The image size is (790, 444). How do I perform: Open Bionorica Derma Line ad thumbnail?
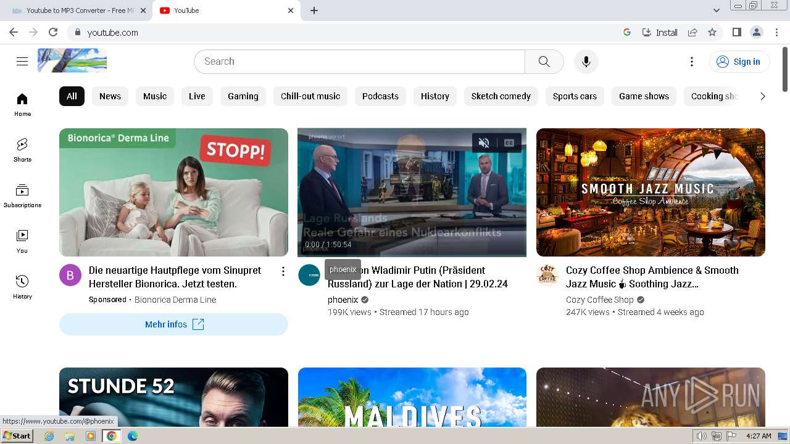click(173, 192)
